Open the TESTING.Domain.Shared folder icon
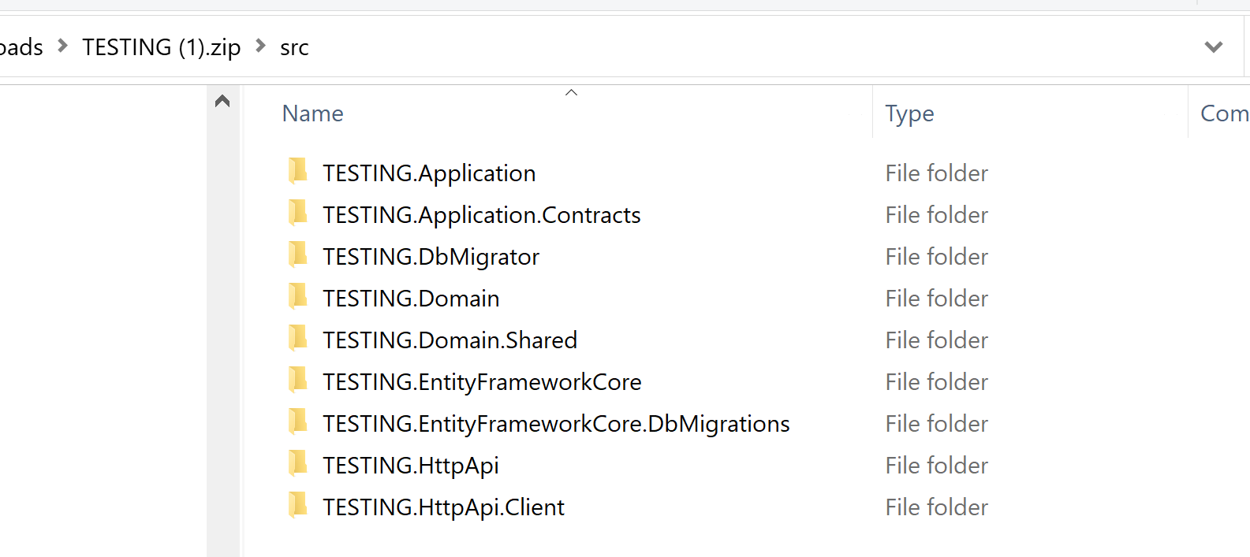Screen dimensions: 1250x557 click(298, 340)
